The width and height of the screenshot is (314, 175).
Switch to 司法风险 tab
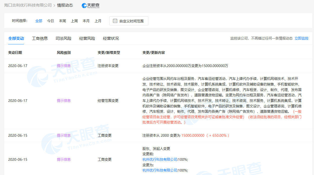[63, 39]
